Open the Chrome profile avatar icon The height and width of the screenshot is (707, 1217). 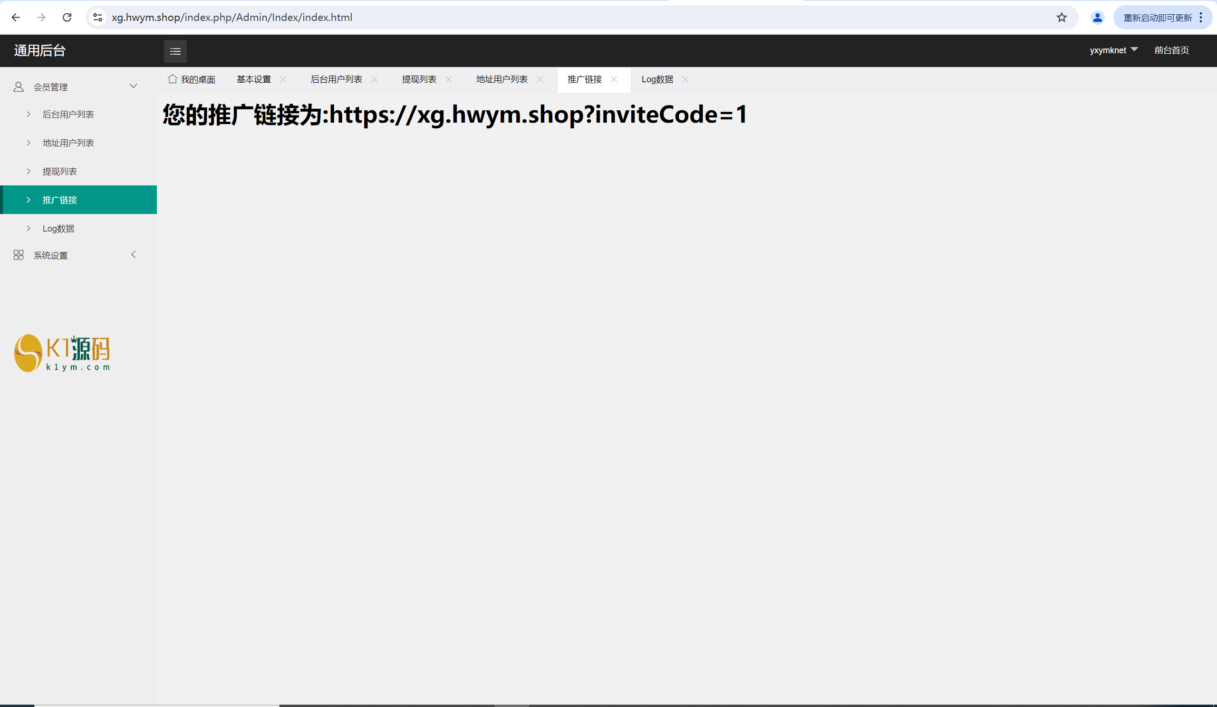[x=1097, y=18]
